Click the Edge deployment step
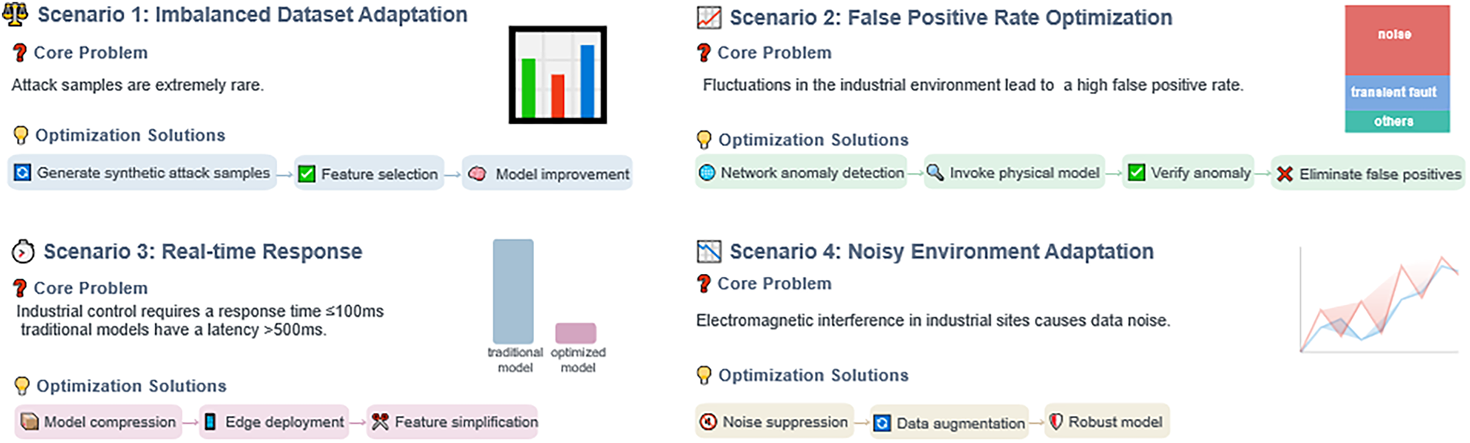 point(274,422)
